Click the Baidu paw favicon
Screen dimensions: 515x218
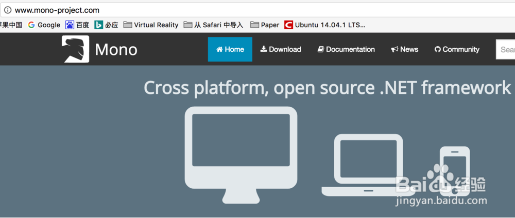point(70,25)
